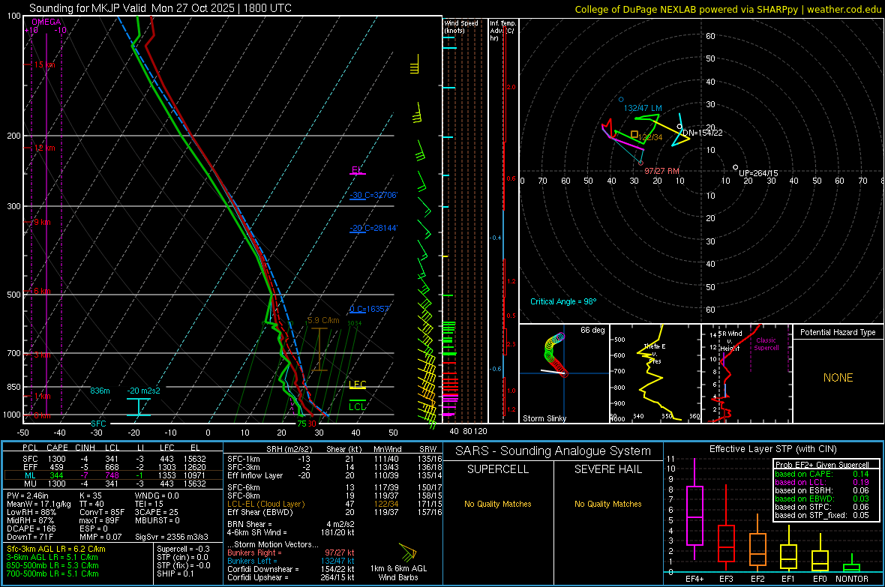Click the UP=264/15 hodograph label
Screen dimensions: 885x587
click(x=758, y=173)
